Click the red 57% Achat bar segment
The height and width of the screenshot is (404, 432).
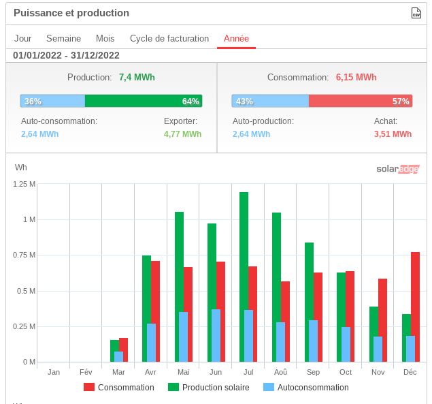click(360, 101)
